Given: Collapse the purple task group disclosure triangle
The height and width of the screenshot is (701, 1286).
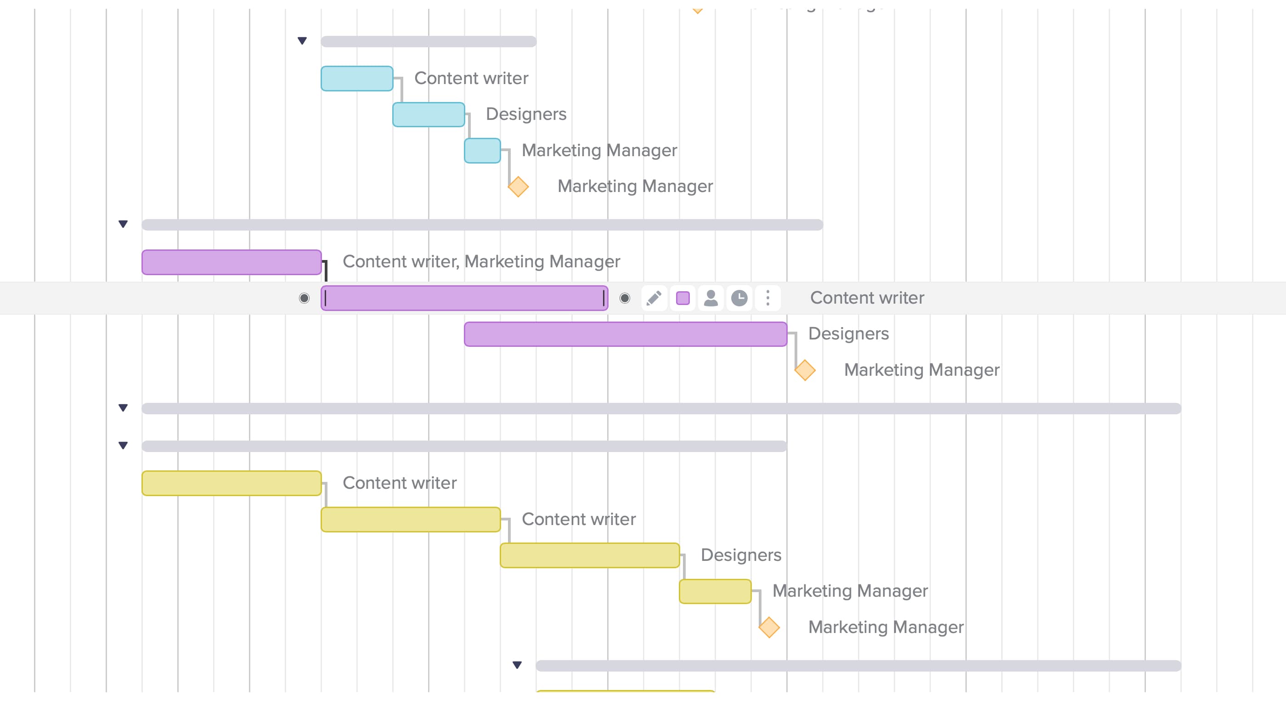Looking at the screenshot, I should click(x=123, y=224).
